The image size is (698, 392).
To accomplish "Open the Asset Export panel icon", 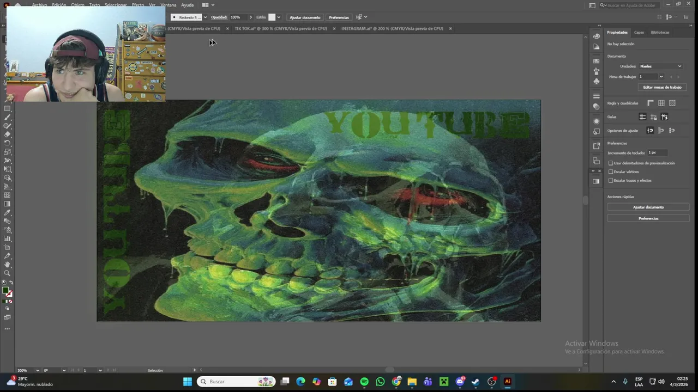I will pyautogui.click(x=596, y=146).
